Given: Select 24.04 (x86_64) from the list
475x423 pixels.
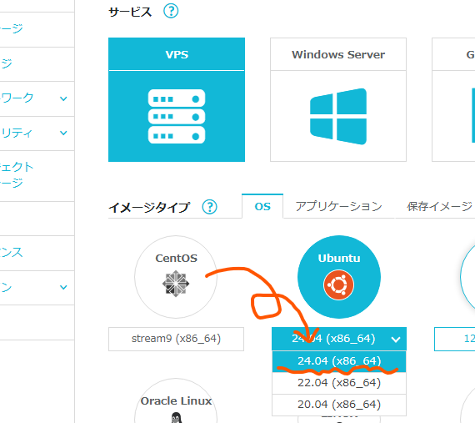Looking at the screenshot, I should click(339, 361).
